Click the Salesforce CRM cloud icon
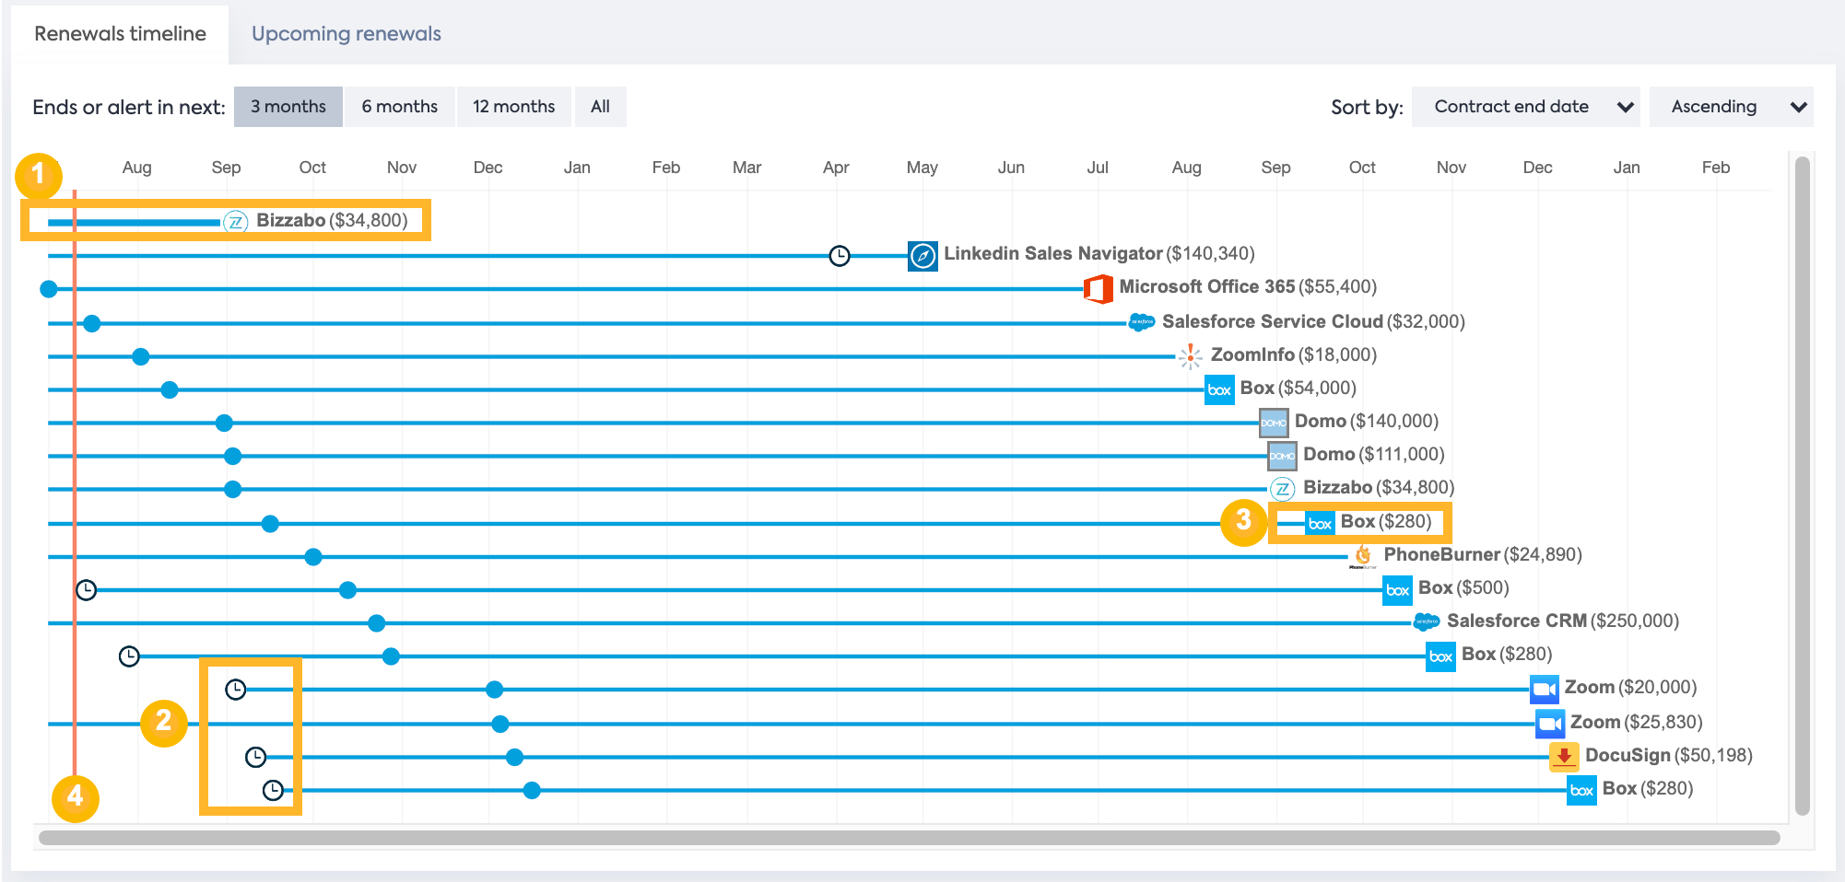 click(1427, 621)
